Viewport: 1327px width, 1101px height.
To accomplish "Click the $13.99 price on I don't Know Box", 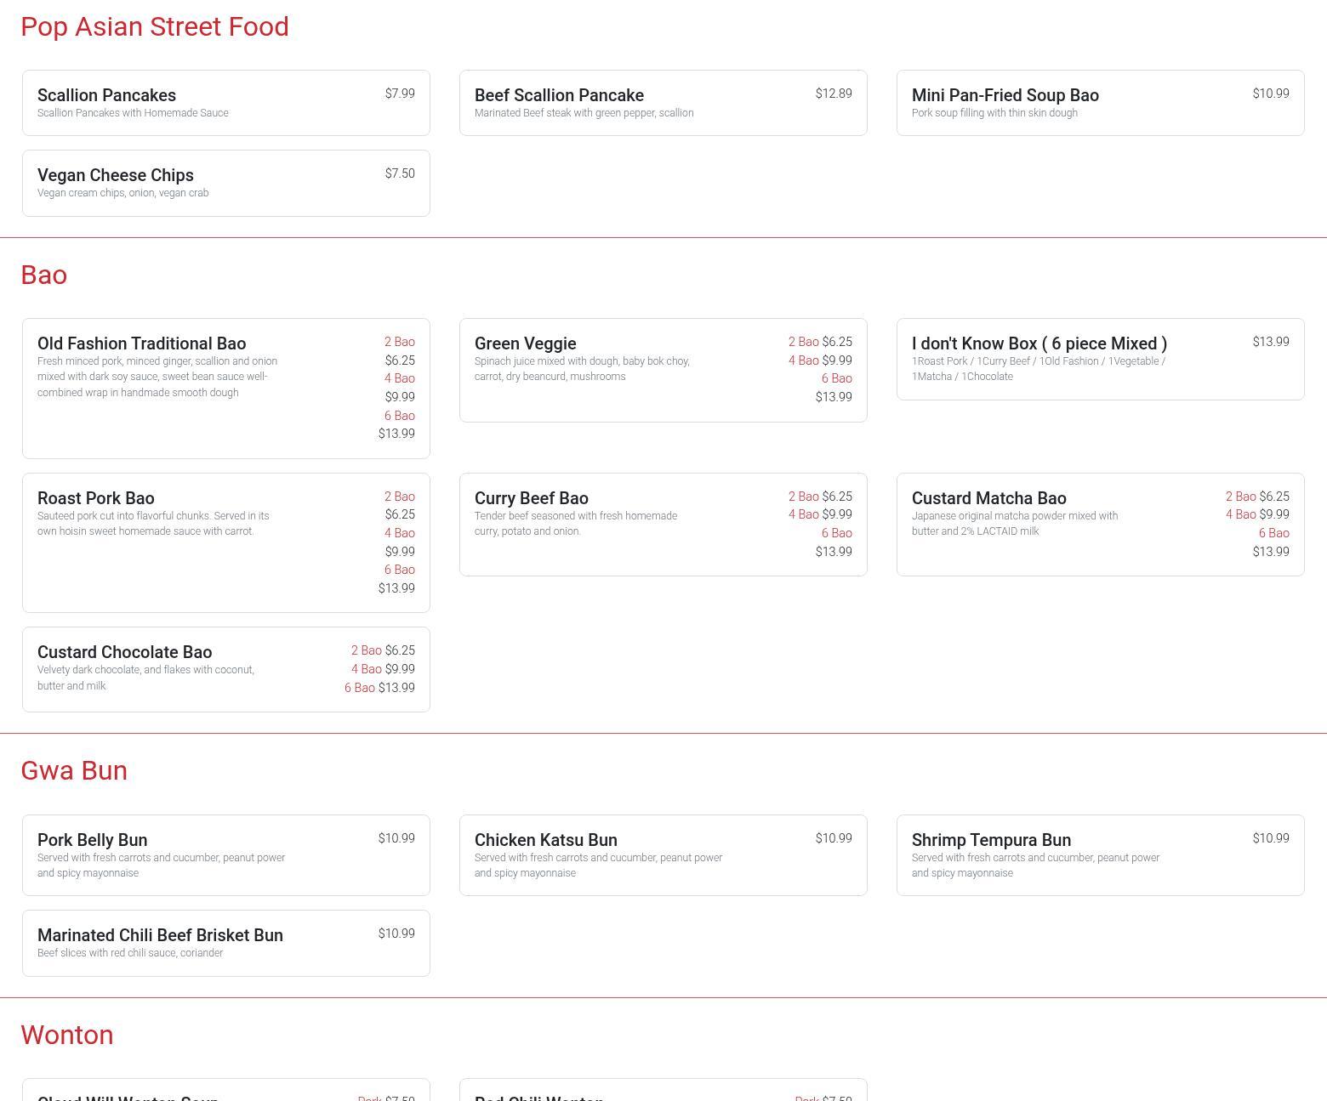I will [x=1271, y=342].
